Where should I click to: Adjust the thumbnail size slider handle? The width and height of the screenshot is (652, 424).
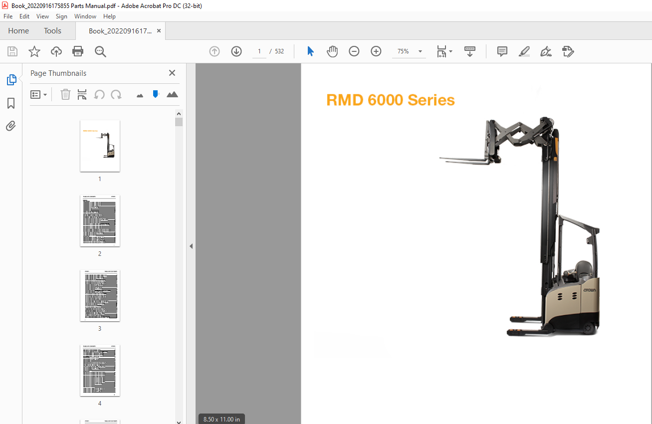[156, 94]
